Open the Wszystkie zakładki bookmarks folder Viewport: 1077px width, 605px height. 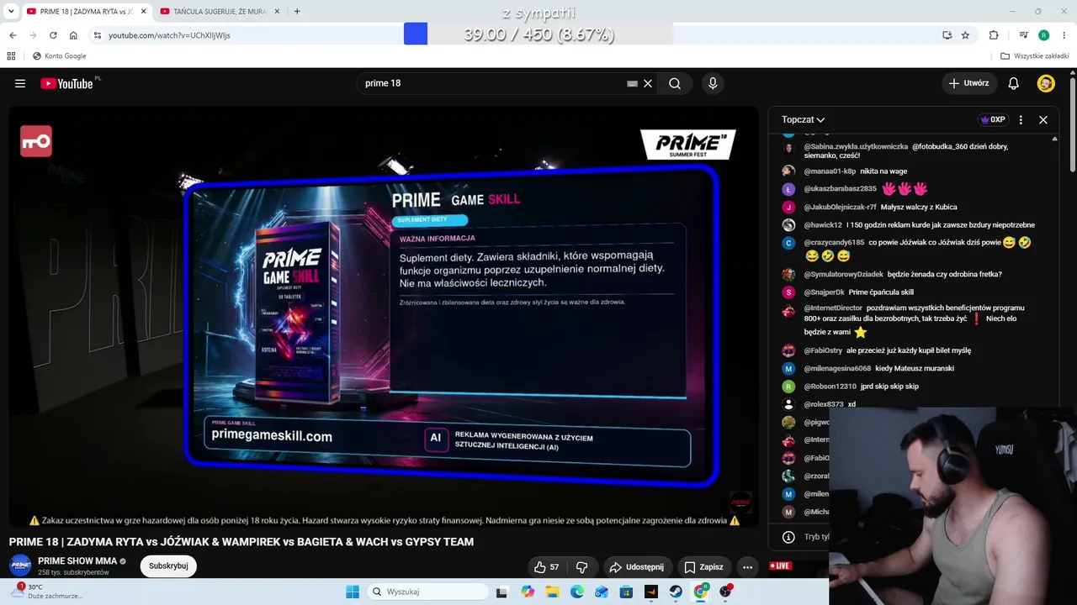click(x=1035, y=56)
